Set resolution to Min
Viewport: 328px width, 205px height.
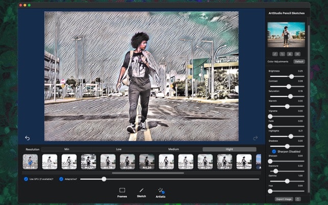(67, 149)
